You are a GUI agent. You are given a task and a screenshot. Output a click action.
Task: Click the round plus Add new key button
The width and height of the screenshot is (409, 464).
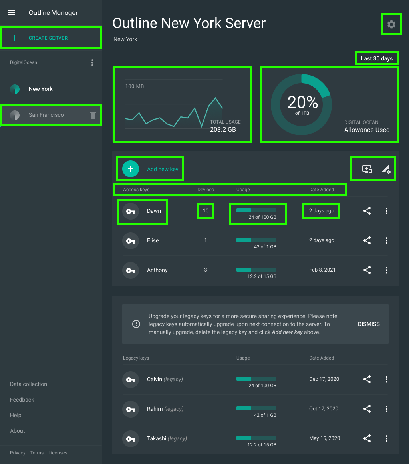[131, 169]
